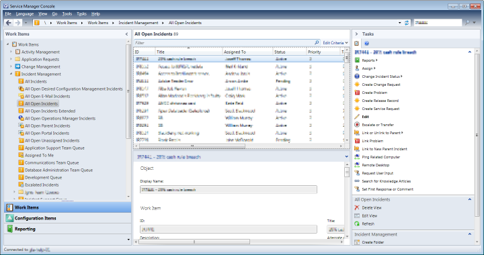The width and height of the screenshot is (484, 255).
Task: Click the Escalate or Transfer icon
Action: (x=357, y=125)
